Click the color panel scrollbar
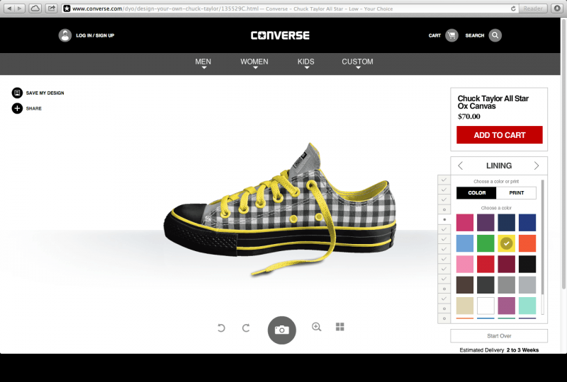The image size is (567, 382). point(542,237)
